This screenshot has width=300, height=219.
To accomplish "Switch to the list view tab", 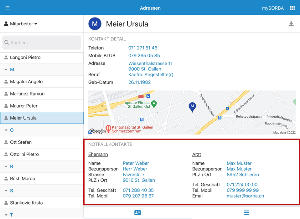I will coord(246,212).
